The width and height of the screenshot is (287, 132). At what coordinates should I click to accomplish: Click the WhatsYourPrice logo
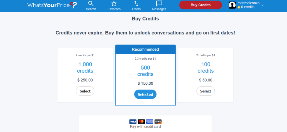tap(52, 5)
